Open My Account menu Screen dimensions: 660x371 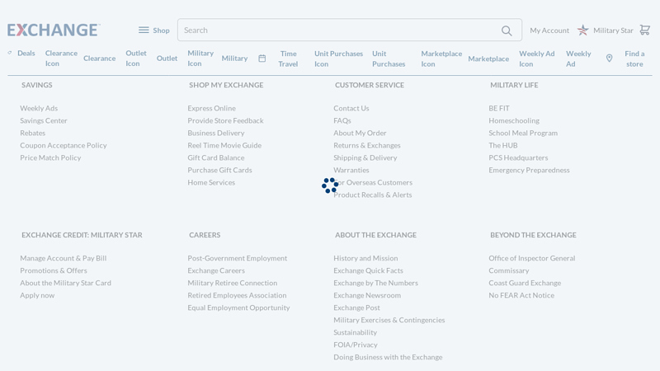(x=549, y=31)
